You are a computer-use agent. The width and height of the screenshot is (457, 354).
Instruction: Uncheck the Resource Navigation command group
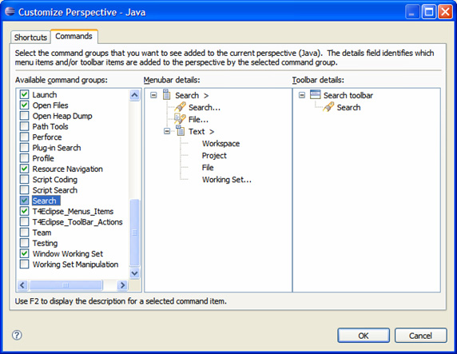click(x=25, y=169)
